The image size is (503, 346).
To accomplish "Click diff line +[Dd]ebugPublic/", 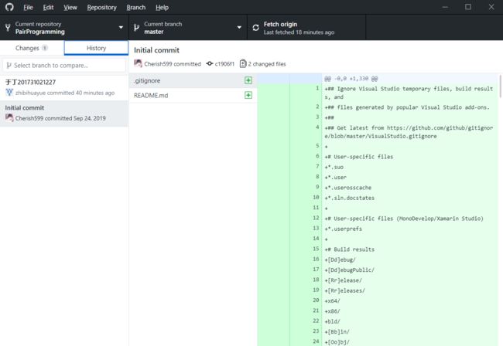I will pyautogui.click(x=349, y=270).
